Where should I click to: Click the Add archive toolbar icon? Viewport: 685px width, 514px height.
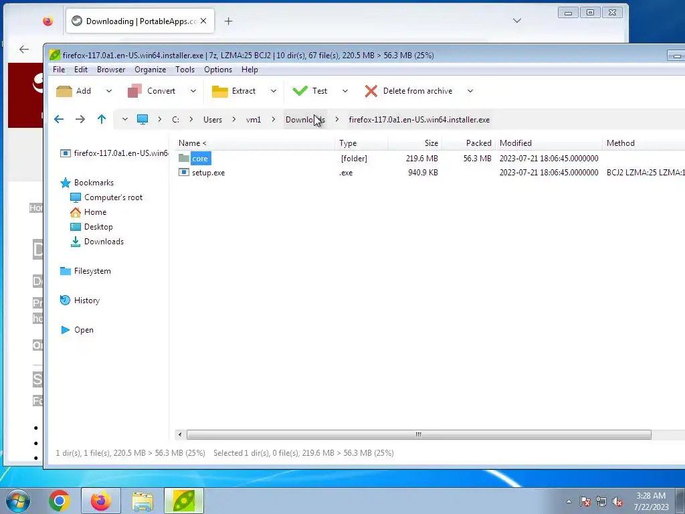click(x=64, y=91)
